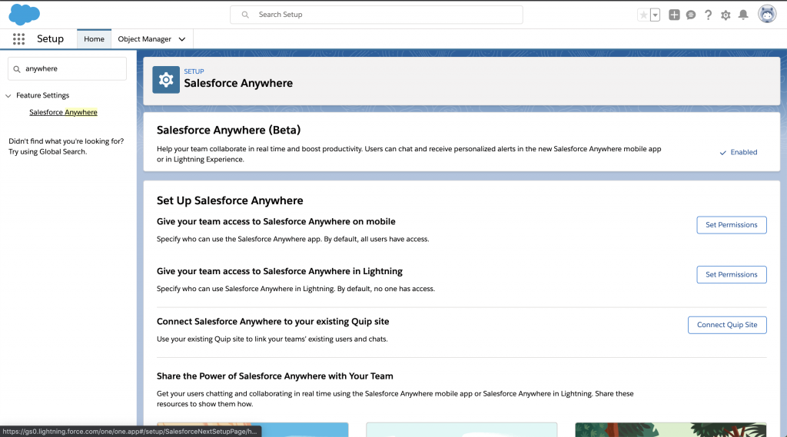Expand the Object Manager tab dropdown chevron
The width and height of the screenshot is (787, 437).
[182, 39]
